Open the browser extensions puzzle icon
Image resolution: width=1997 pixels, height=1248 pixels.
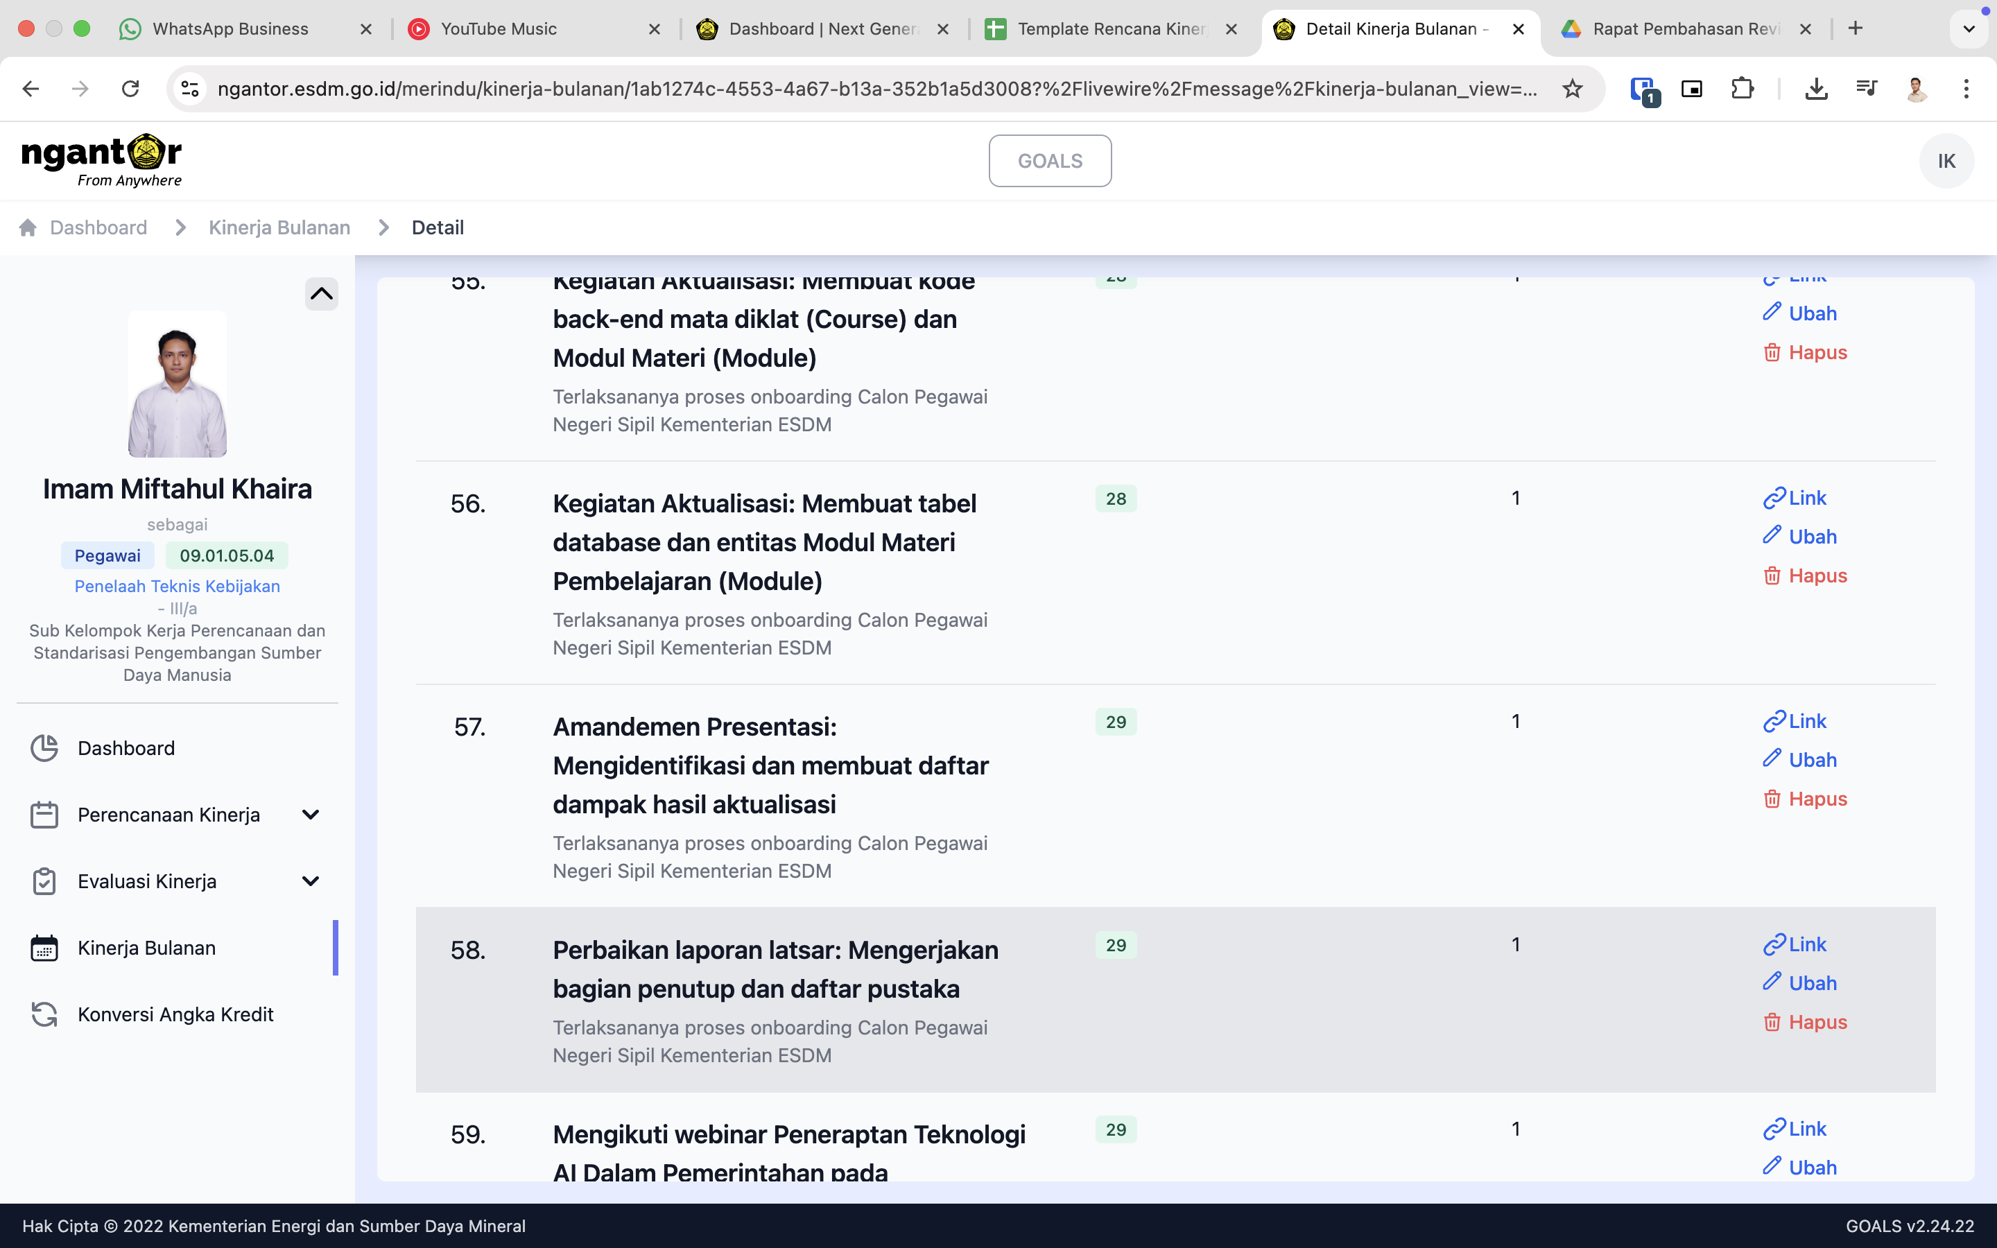point(1741,88)
